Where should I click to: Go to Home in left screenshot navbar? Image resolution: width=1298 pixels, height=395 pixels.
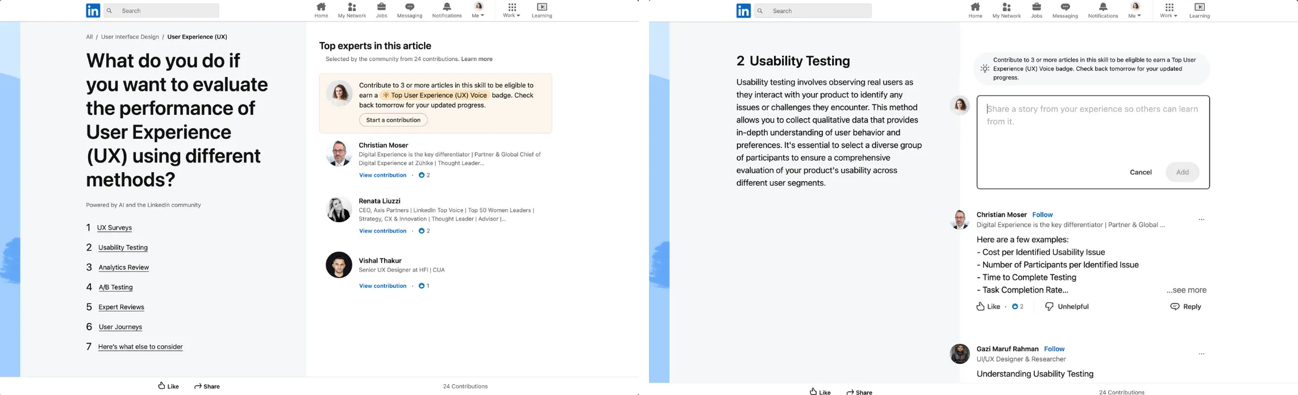(x=321, y=10)
